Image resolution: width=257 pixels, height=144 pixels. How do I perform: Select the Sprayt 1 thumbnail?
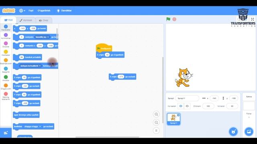[173, 119]
